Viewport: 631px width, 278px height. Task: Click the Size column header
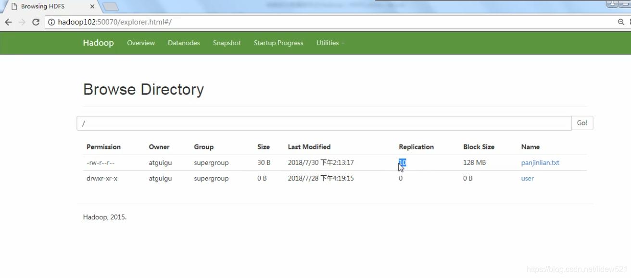(x=264, y=147)
